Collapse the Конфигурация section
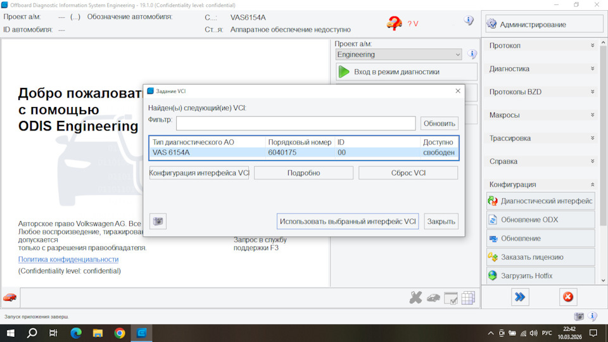 pos(541,184)
